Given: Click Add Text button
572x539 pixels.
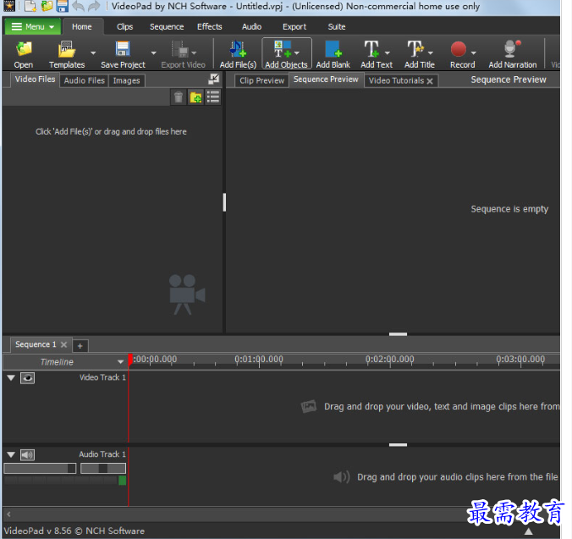Looking at the screenshot, I should (376, 53).
